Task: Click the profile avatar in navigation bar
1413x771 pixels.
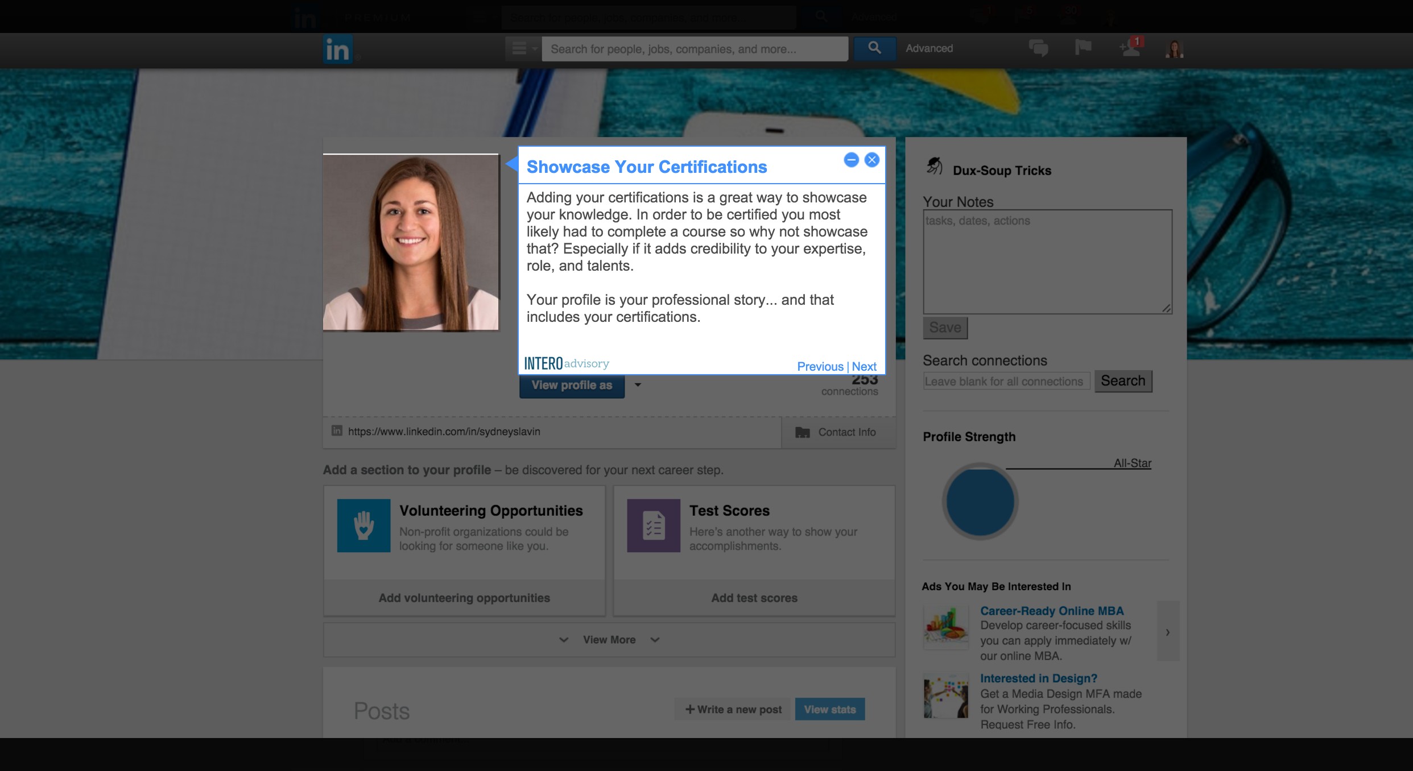Action: coord(1174,49)
